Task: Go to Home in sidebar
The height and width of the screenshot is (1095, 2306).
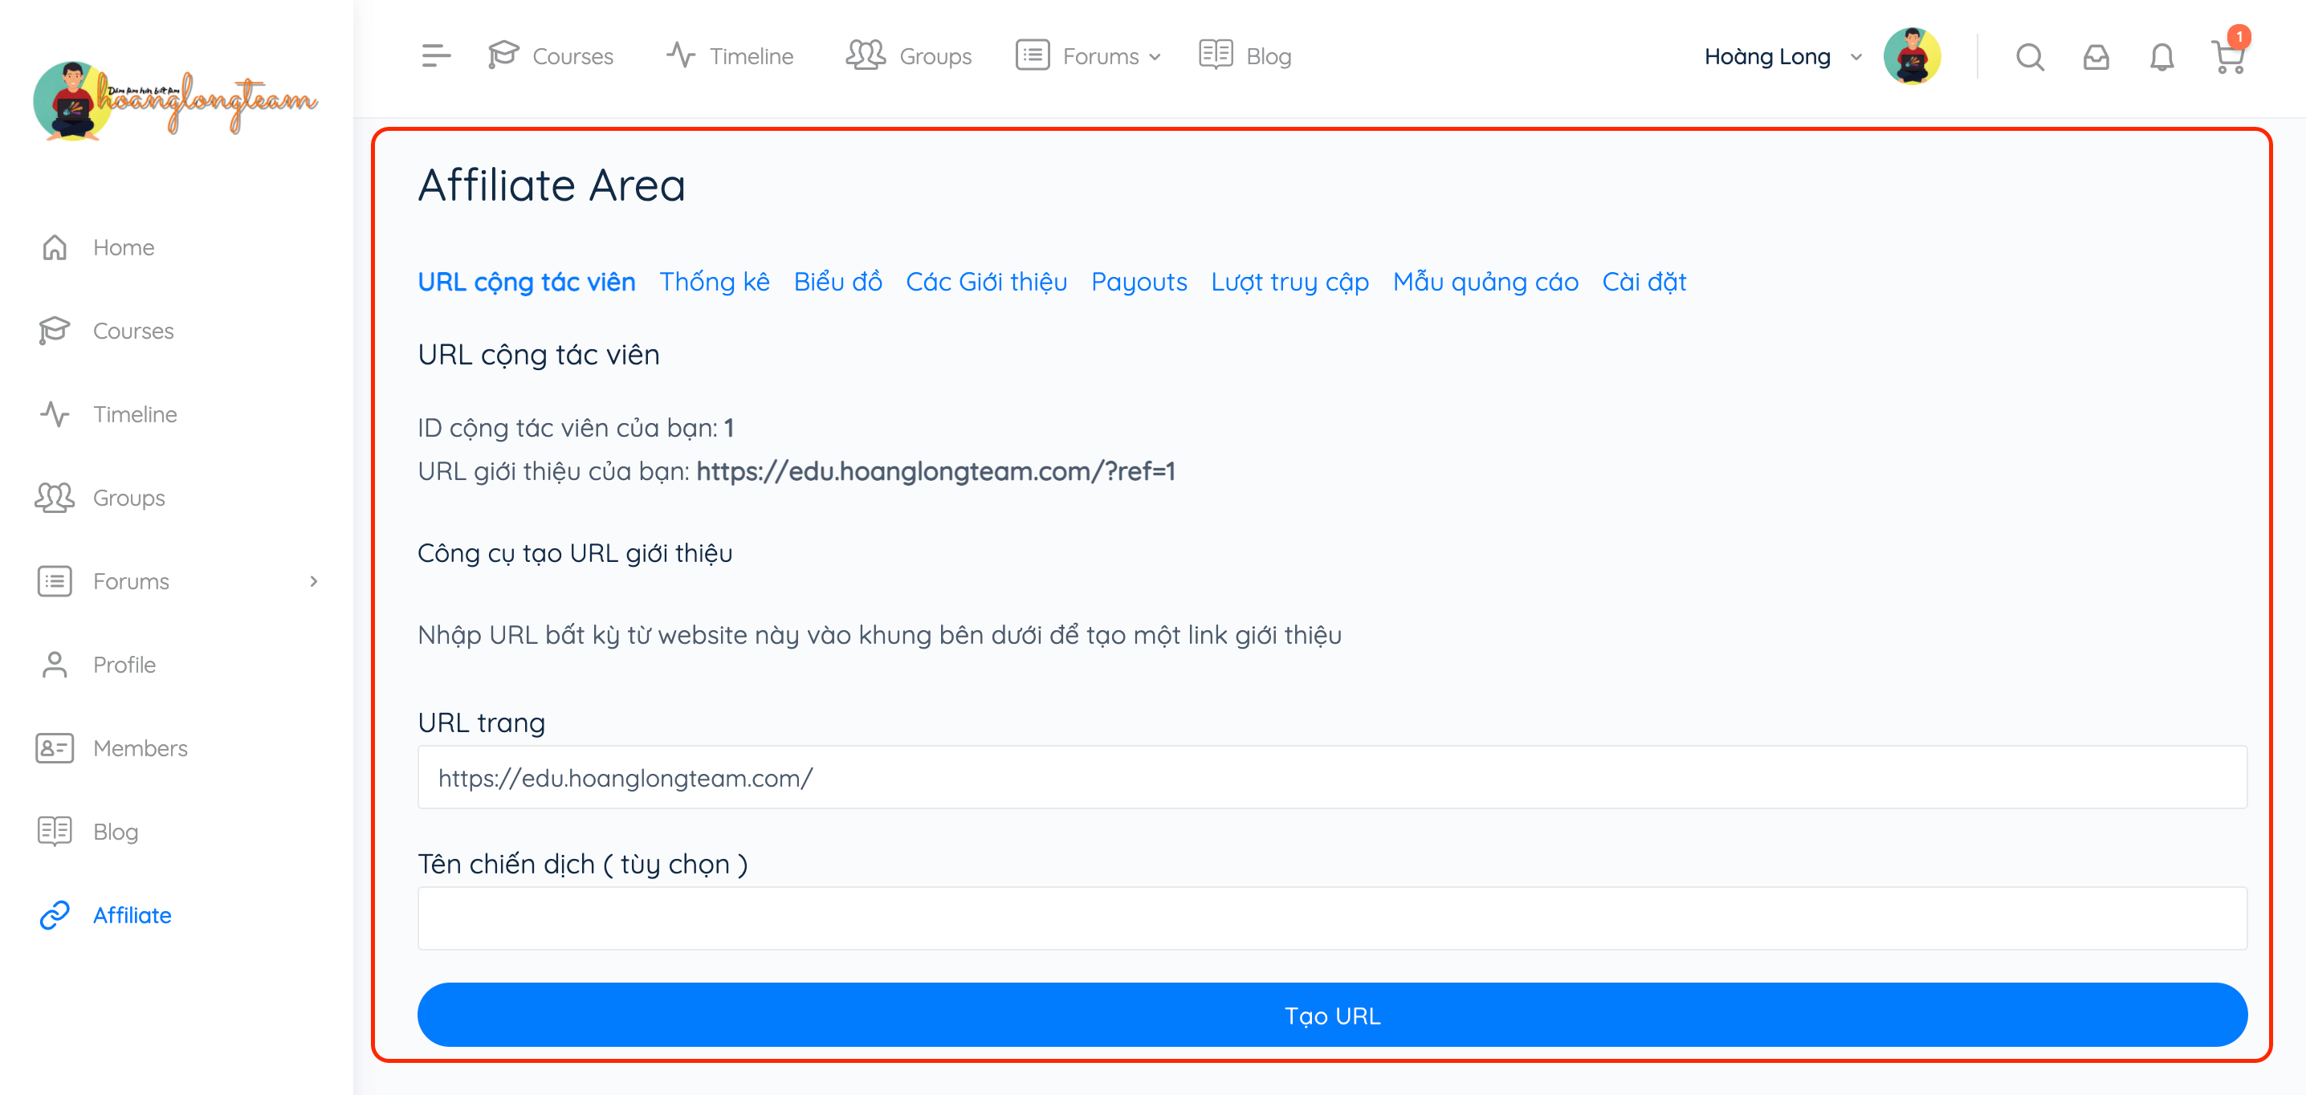Action: 124,247
